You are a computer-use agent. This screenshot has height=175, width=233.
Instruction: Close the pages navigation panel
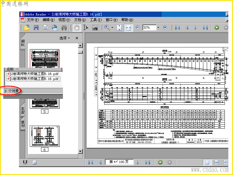(x=77, y=38)
